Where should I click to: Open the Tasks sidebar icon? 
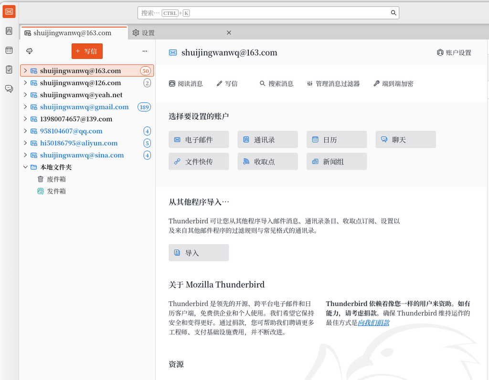(x=9, y=70)
